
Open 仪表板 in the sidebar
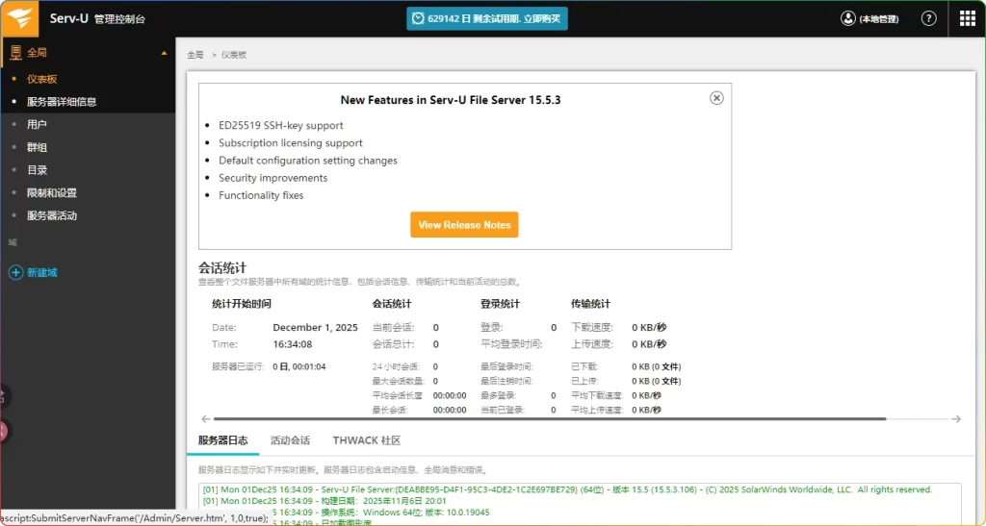(x=42, y=79)
